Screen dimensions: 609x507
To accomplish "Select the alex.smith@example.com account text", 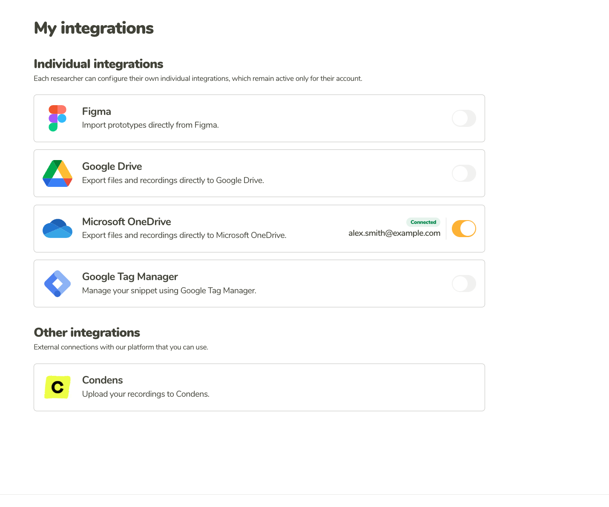I will (394, 233).
